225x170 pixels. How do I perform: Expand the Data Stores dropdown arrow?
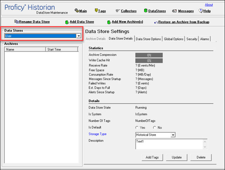[79, 36]
